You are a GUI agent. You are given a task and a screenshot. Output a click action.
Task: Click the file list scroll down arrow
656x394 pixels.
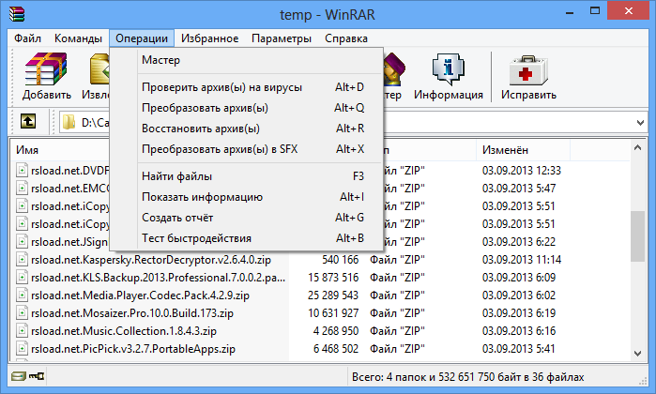coord(637,354)
